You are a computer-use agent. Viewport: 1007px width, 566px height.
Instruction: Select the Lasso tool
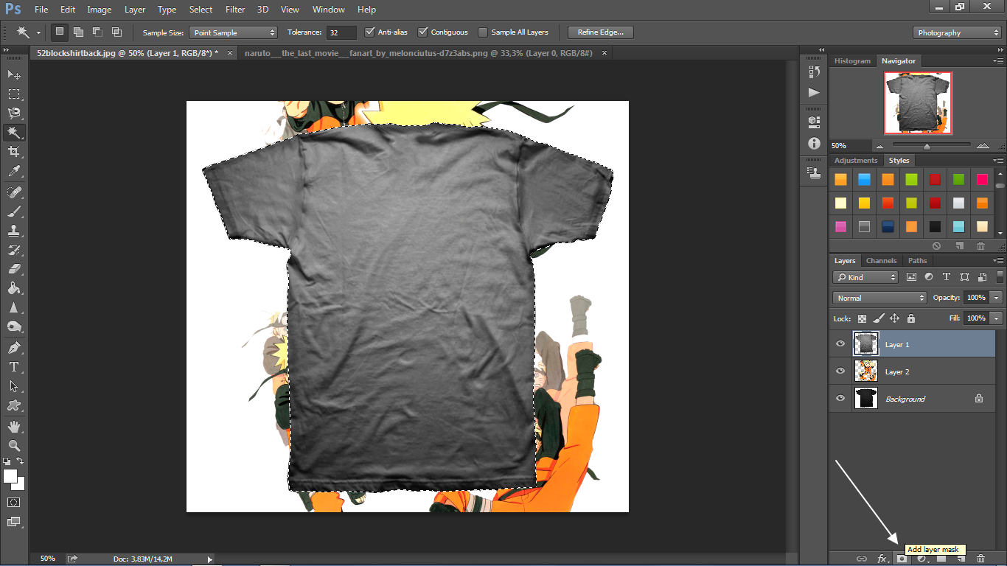click(14, 113)
